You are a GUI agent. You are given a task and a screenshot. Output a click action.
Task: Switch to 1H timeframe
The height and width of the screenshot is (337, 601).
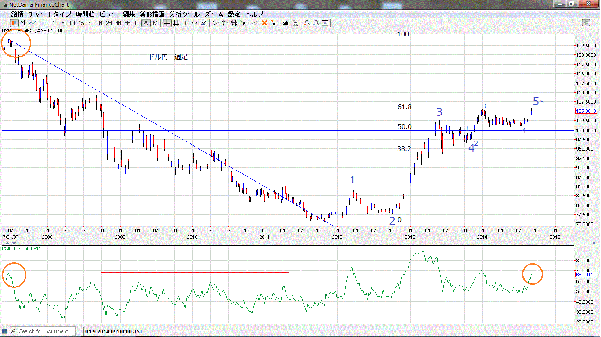[100, 23]
